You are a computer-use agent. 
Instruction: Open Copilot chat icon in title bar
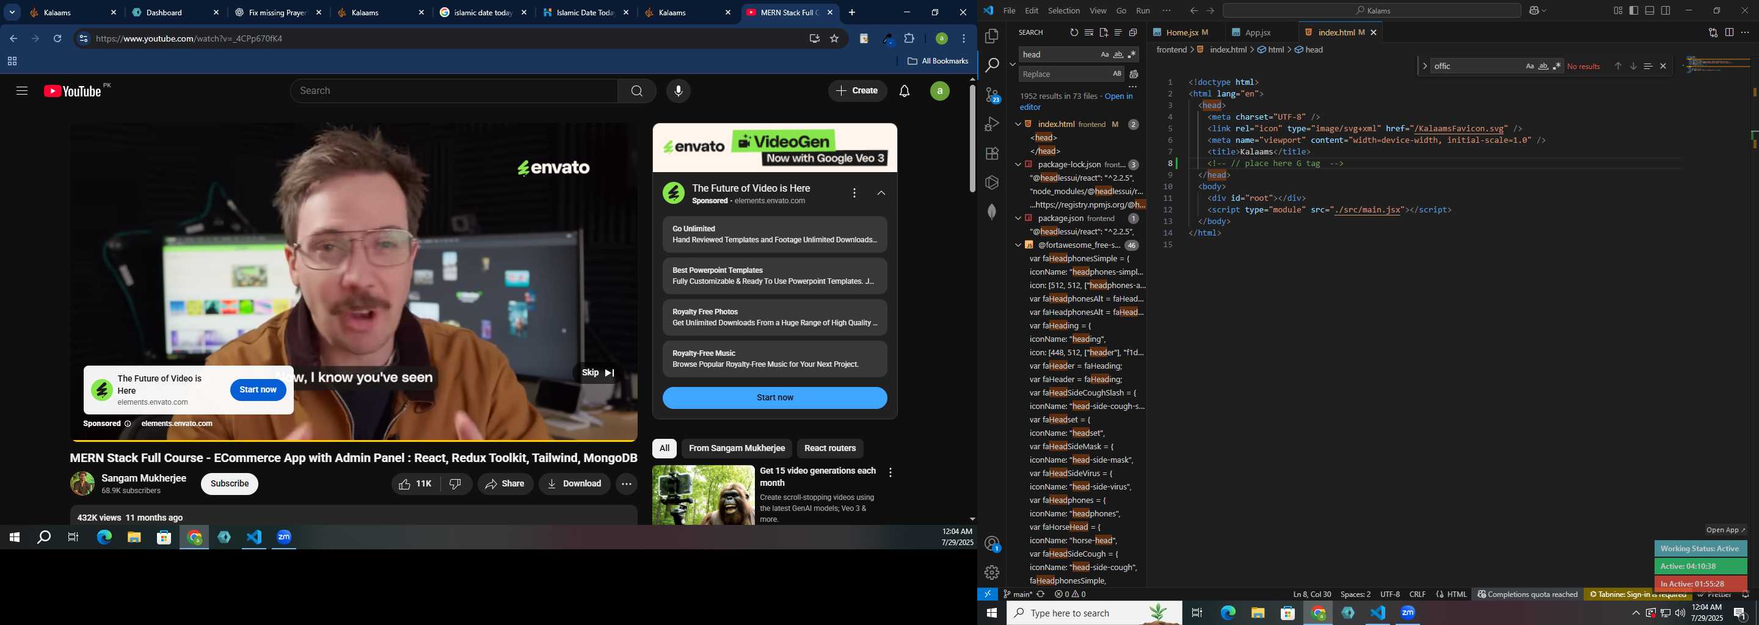[x=1534, y=11]
